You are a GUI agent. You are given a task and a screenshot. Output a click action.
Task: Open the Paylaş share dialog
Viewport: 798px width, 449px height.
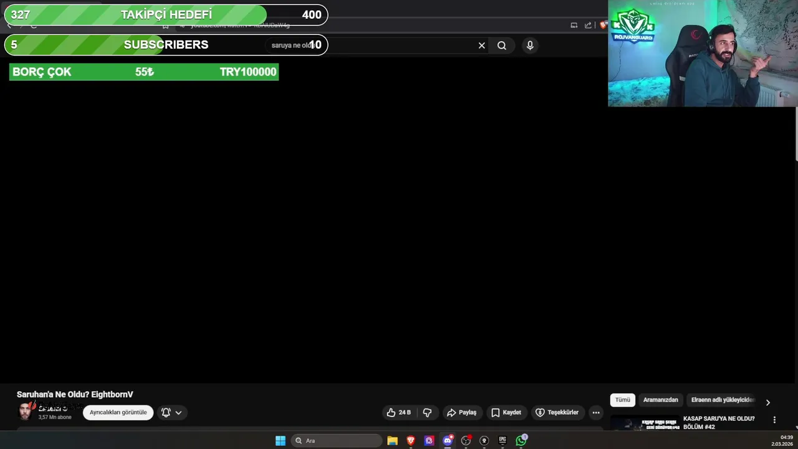coord(462,412)
